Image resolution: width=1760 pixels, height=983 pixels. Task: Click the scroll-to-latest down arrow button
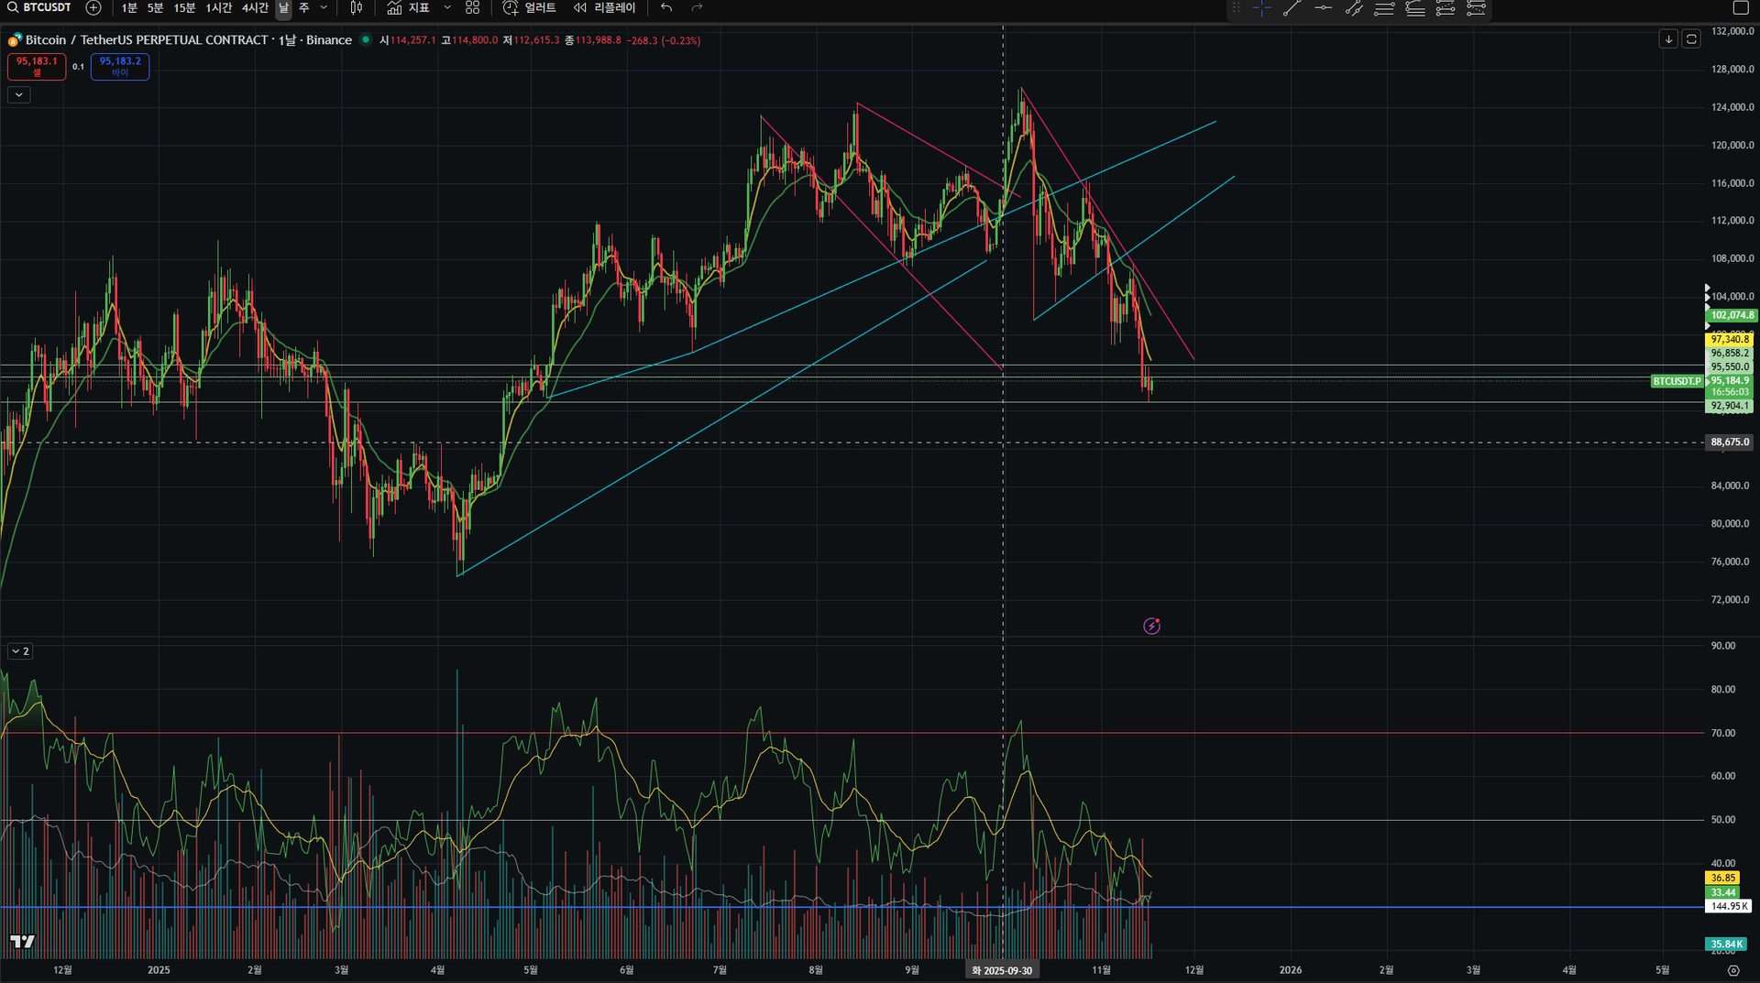pyautogui.click(x=1668, y=39)
